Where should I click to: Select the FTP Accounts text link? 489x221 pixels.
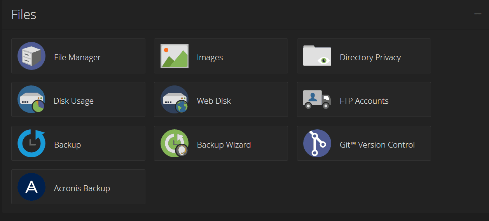point(364,101)
